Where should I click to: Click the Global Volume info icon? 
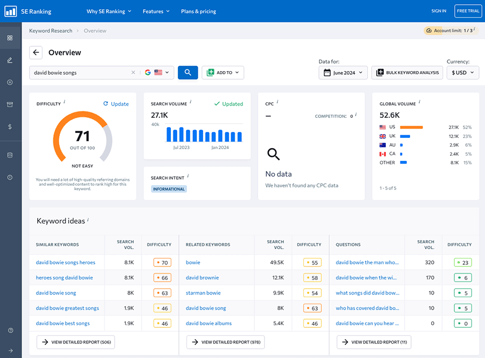click(x=419, y=102)
